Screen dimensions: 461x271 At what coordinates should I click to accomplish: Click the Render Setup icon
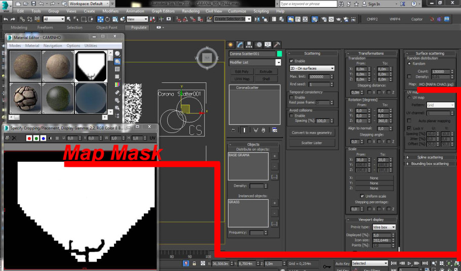coord(324,19)
